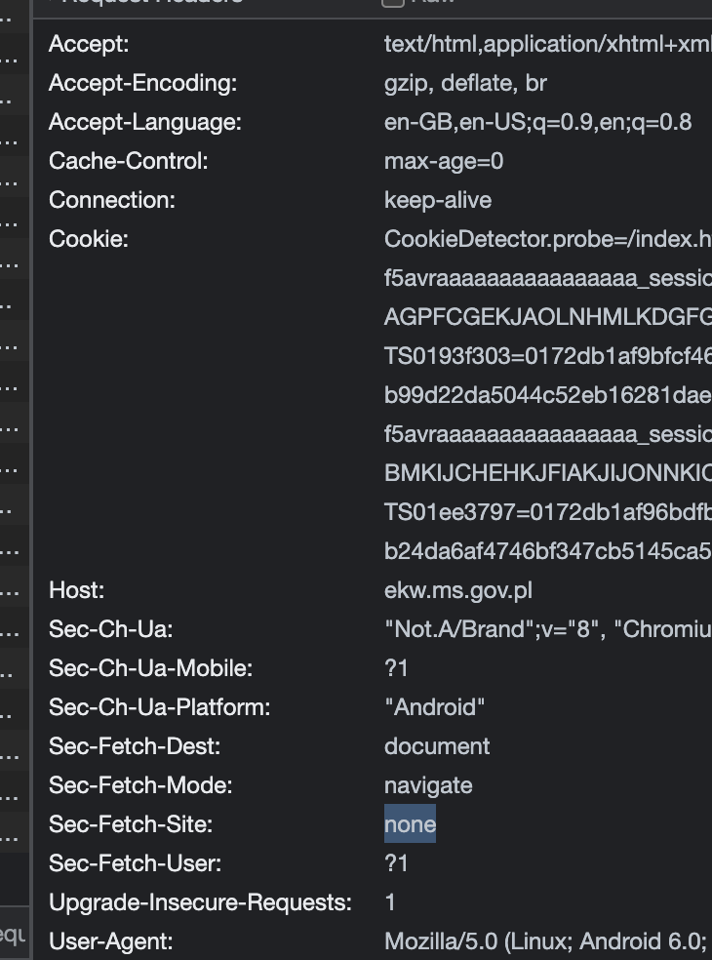712x960 pixels.
Task: Click the TS01ee3797 cookie value line
Action: click(x=546, y=512)
